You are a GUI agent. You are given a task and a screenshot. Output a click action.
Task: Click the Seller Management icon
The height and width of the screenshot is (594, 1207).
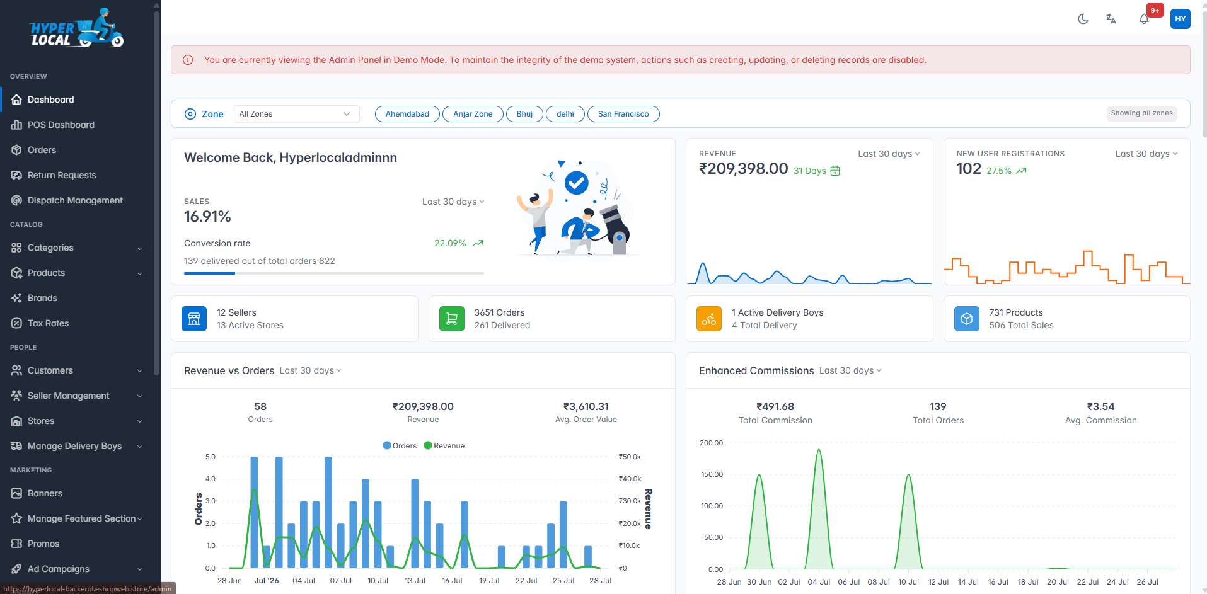coord(16,396)
